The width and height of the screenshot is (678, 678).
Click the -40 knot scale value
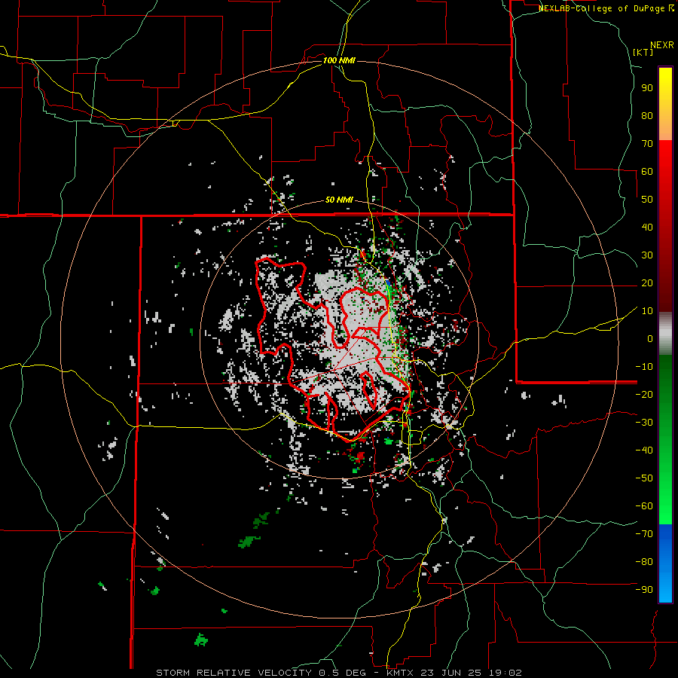tap(644, 450)
